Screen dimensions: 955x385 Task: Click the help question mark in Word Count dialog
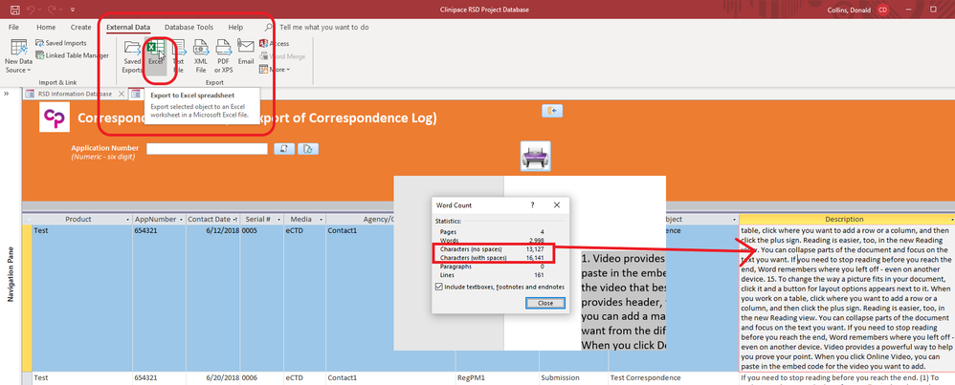(533, 205)
